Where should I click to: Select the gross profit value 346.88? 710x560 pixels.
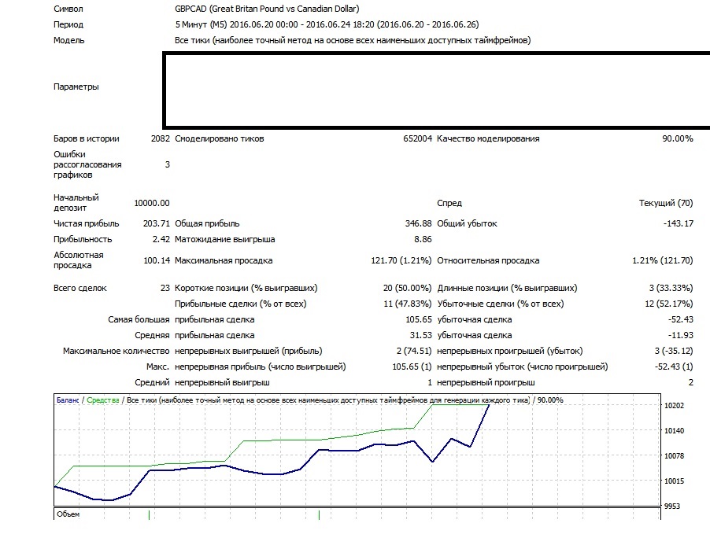pyautogui.click(x=419, y=223)
